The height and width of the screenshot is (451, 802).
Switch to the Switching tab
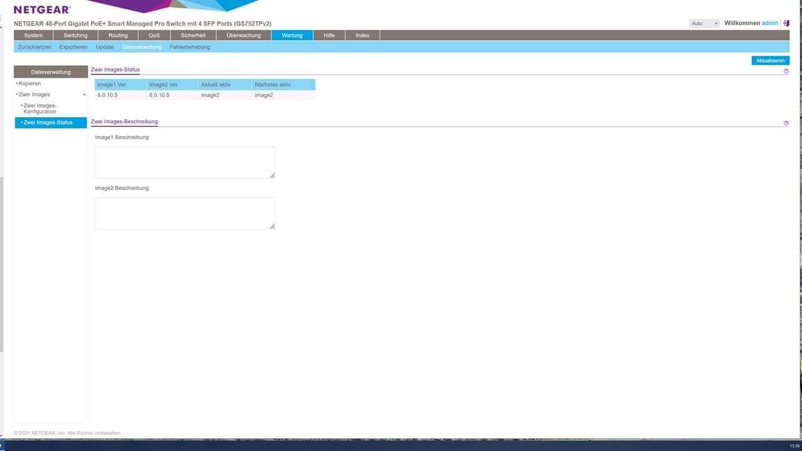[75, 35]
